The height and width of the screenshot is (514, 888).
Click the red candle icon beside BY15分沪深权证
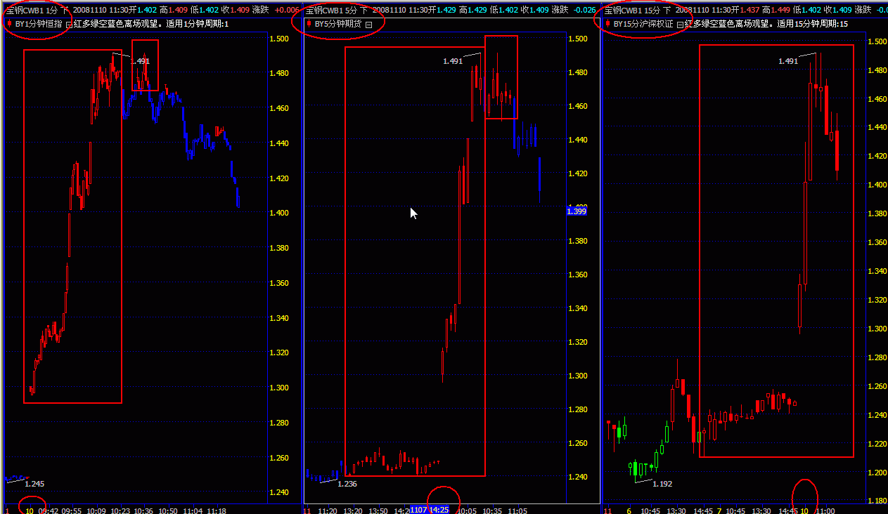coord(607,23)
